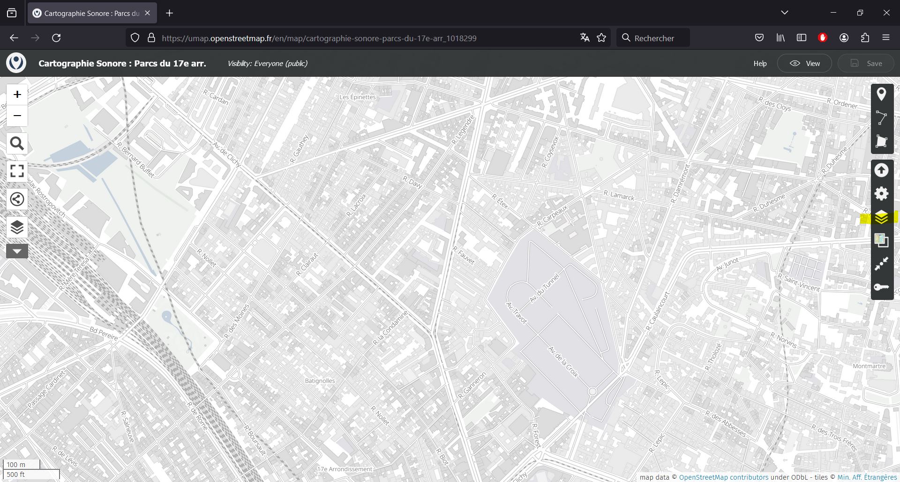Open OpenStreetMap contributors link
Screen dimensions: 900x482
coord(724,477)
